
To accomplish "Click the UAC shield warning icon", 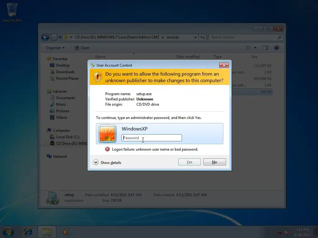I will [x=98, y=77].
